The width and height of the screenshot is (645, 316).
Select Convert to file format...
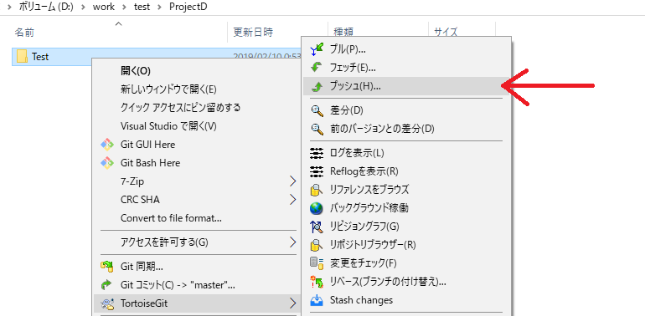[195, 218]
